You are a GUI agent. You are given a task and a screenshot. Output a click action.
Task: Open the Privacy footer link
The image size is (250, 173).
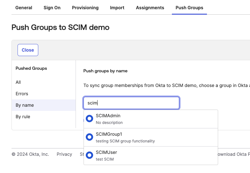(64, 154)
